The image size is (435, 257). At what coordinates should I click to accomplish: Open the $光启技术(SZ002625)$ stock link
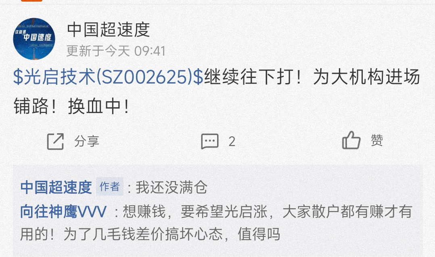tap(109, 77)
